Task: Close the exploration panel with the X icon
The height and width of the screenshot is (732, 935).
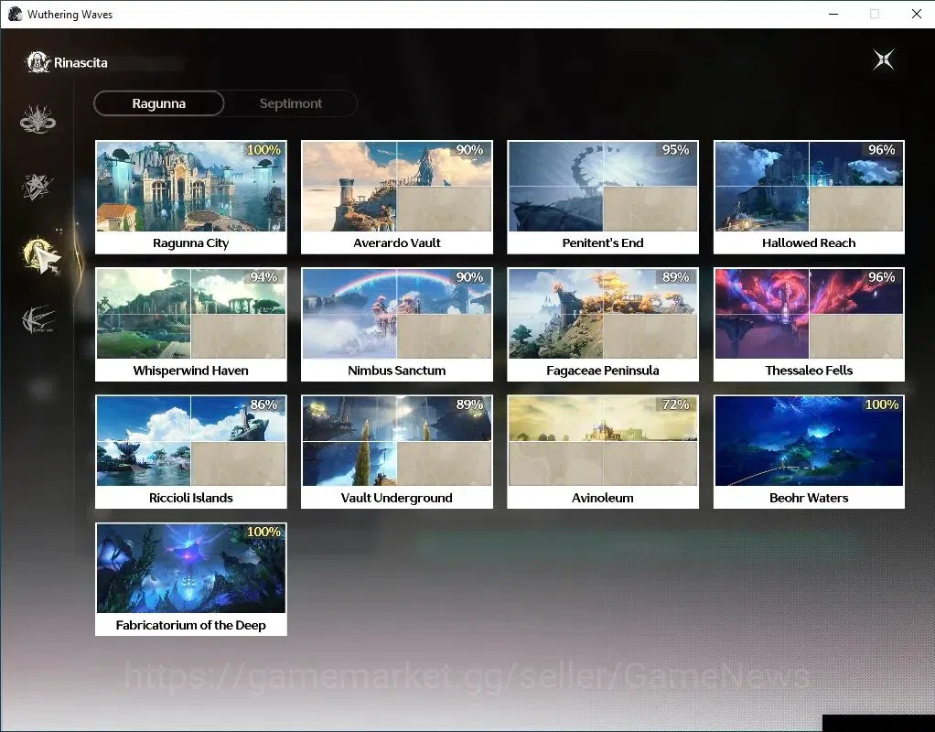Action: tap(883, 59)
